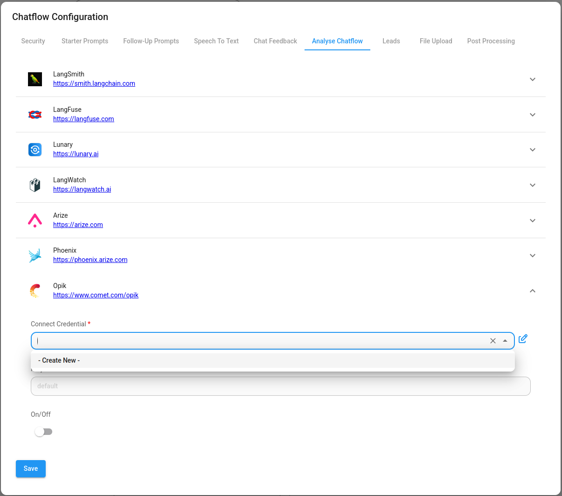The height and width of the screenshot is (496, 562).
Task: Open the Speech To Text tab
Action: pyautogui.click(x=216, y=41)
